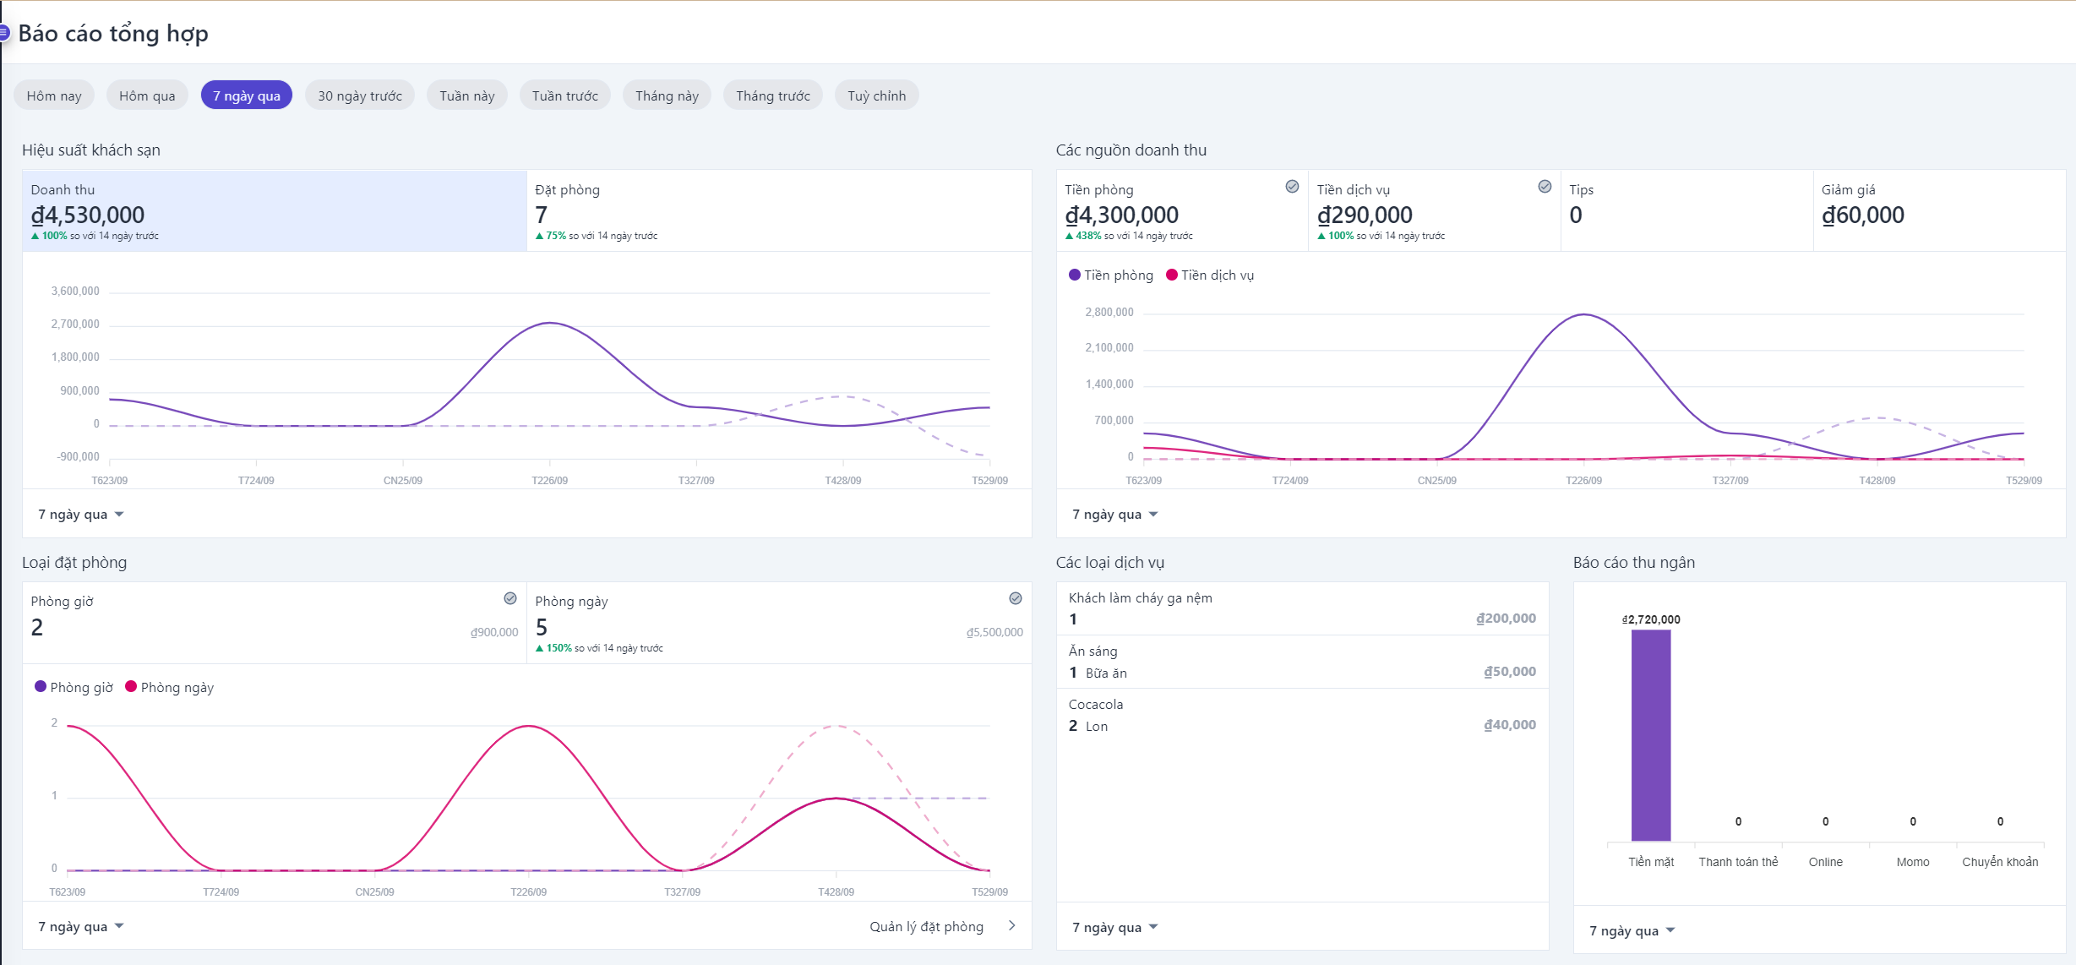Toggle the Tiền phòng check circle icon
This screenshot has width=2076, height=965.
[1292, 187]
